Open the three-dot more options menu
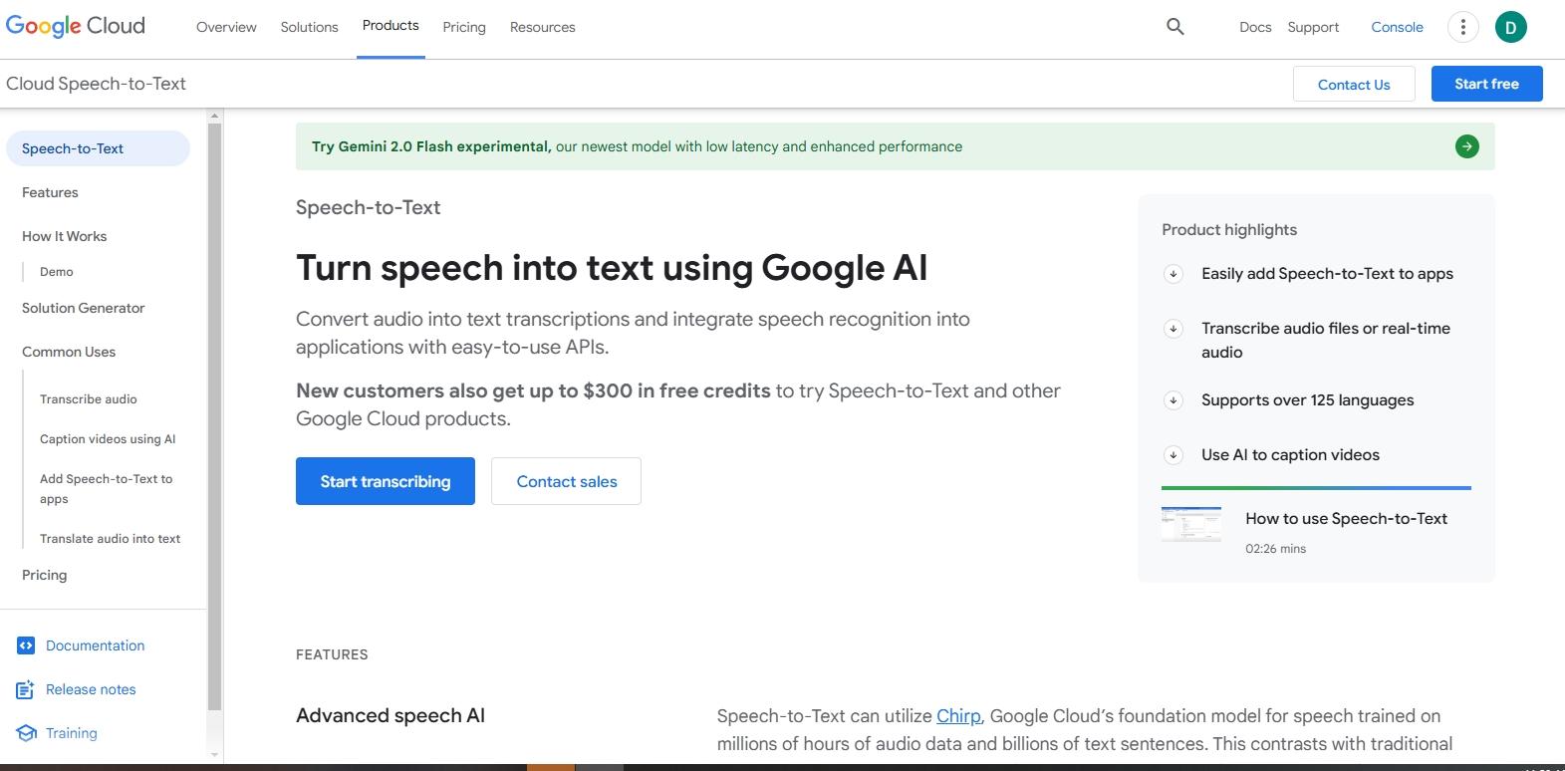 pos(1462,27)
